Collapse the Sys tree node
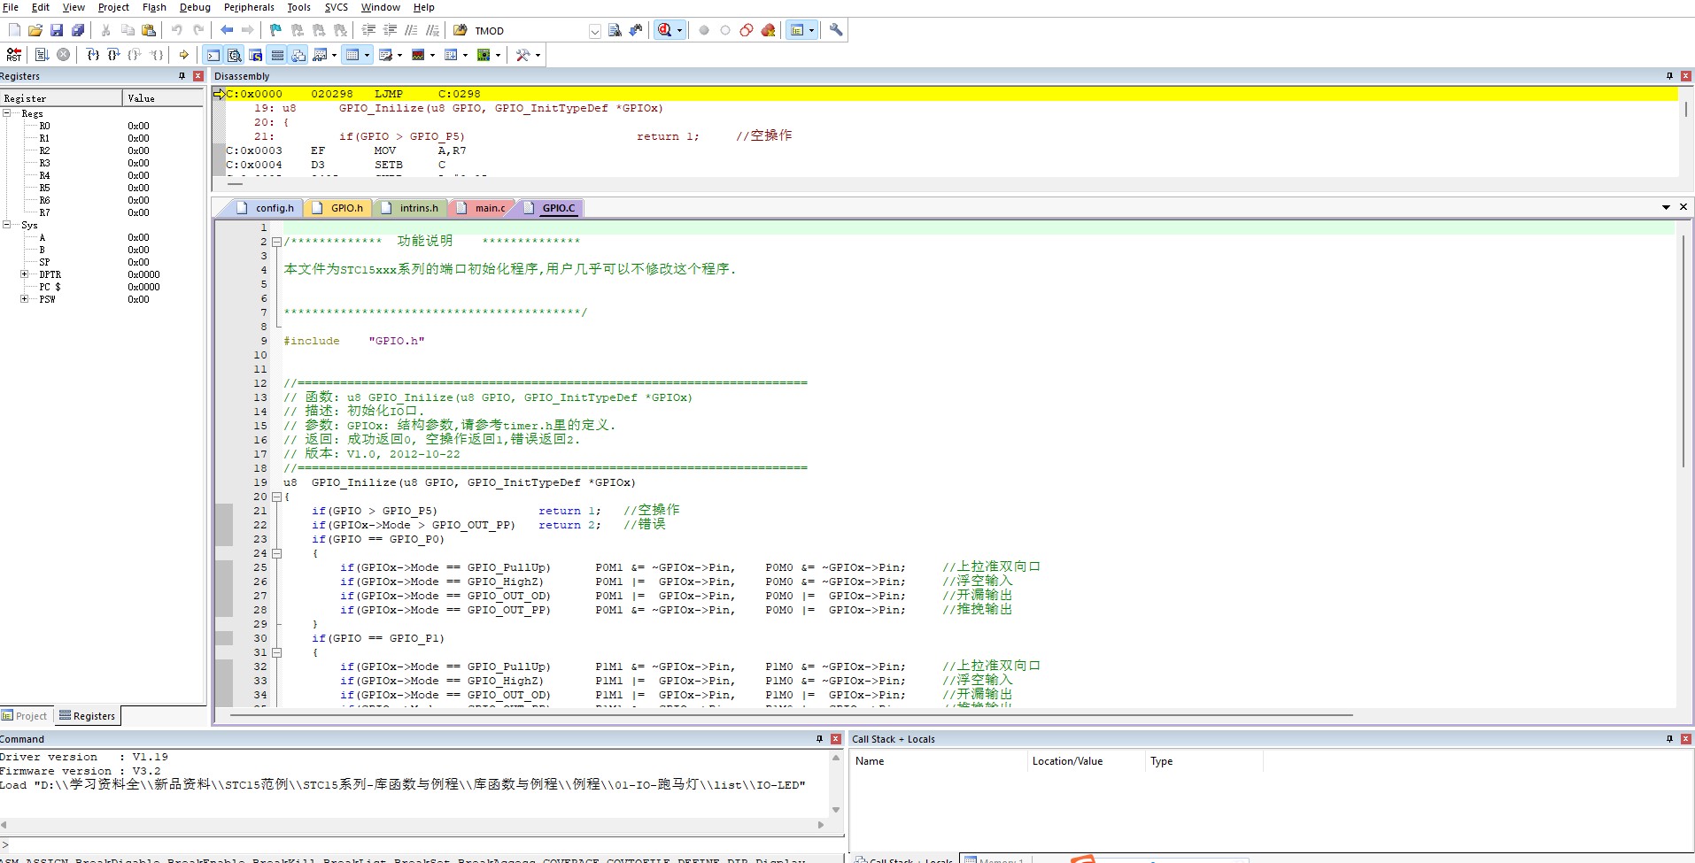 click(7, 225)
